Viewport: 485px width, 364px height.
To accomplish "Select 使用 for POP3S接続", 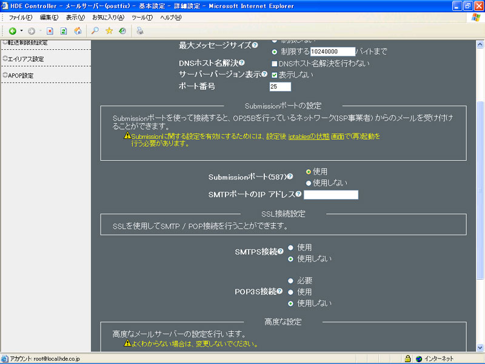I will [290, 292].
